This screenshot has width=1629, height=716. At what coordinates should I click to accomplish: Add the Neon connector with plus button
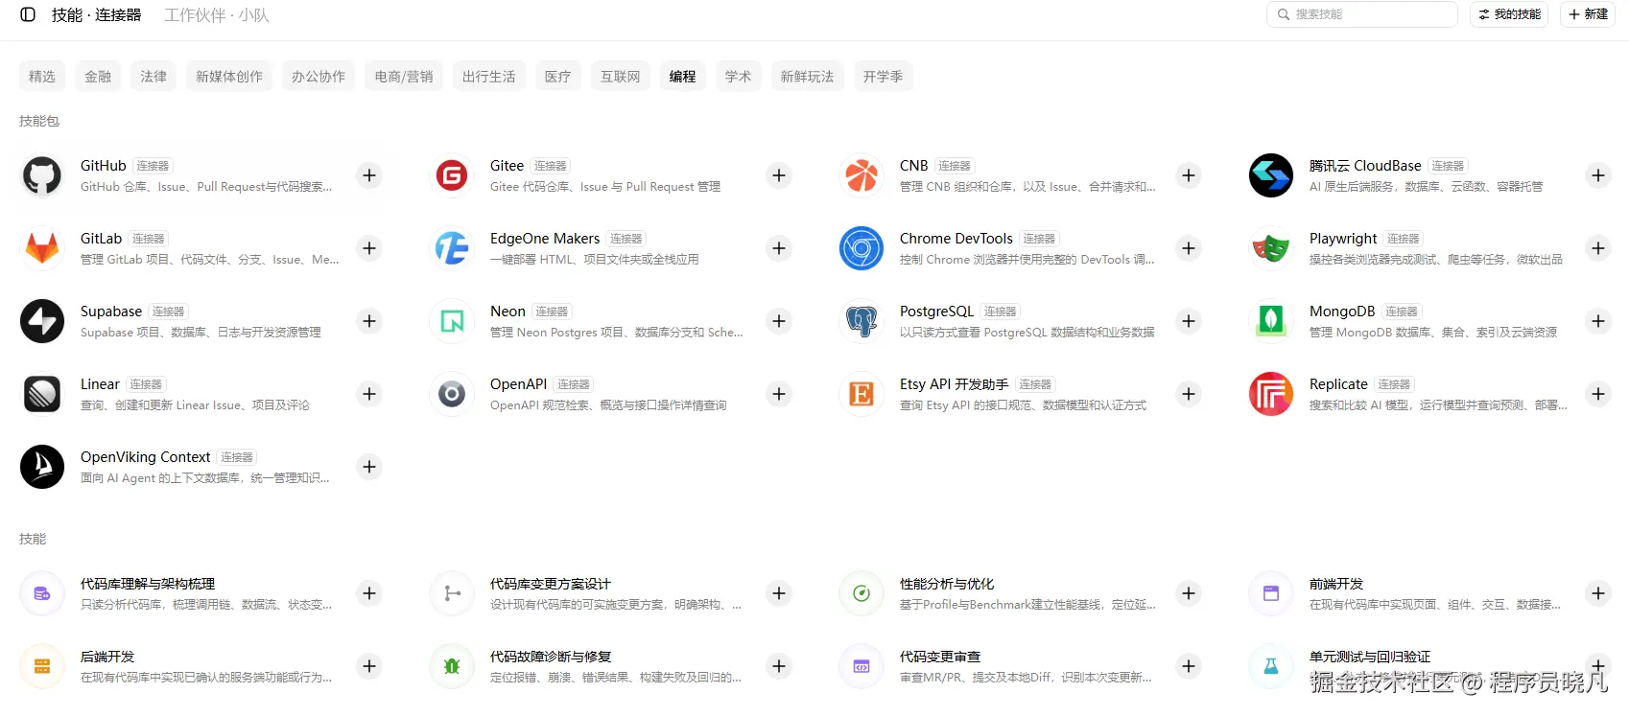coord(779,321)
